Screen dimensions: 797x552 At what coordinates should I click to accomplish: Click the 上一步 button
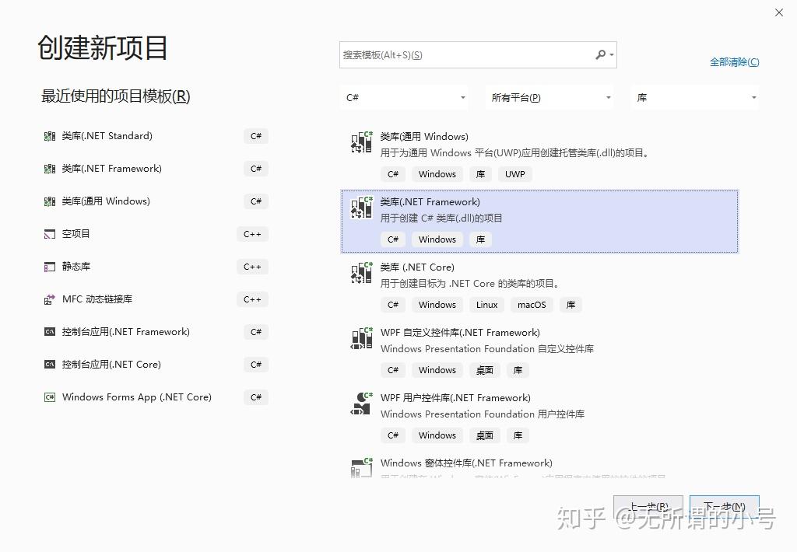[x=650, y=504]
